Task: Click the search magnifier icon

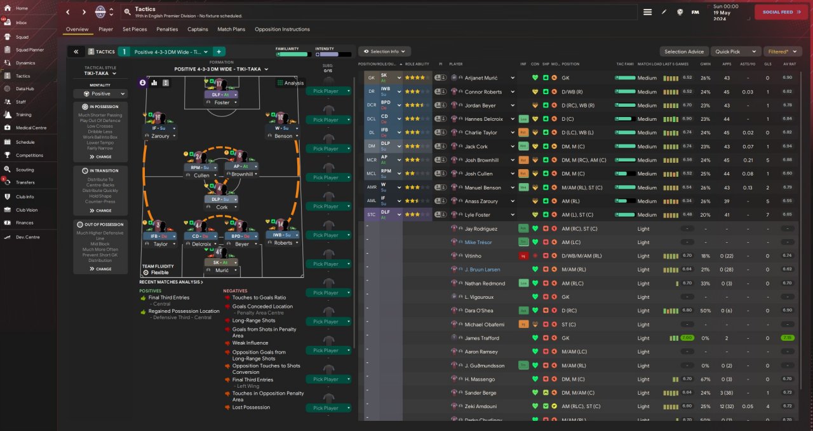Action: click(127, 12)
